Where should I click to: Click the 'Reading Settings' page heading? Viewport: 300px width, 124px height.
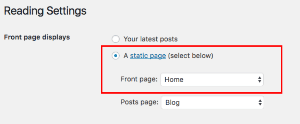45,11
